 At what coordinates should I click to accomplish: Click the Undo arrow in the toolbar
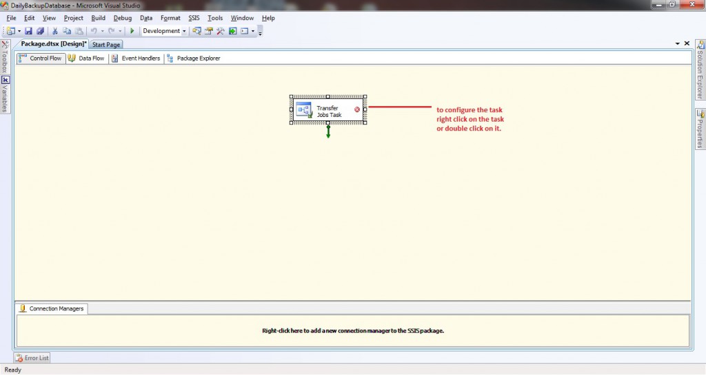click(x=93, y=31)
